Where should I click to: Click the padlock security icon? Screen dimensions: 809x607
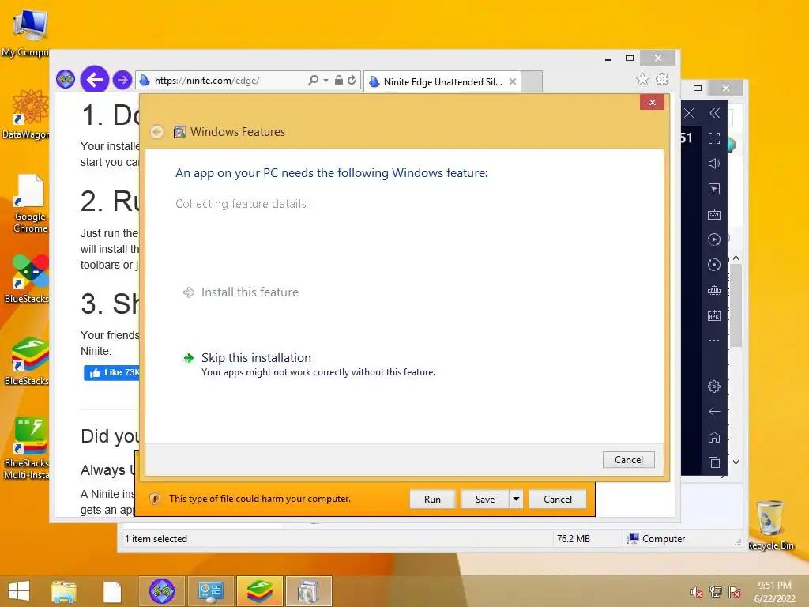(x=338, y=80)
